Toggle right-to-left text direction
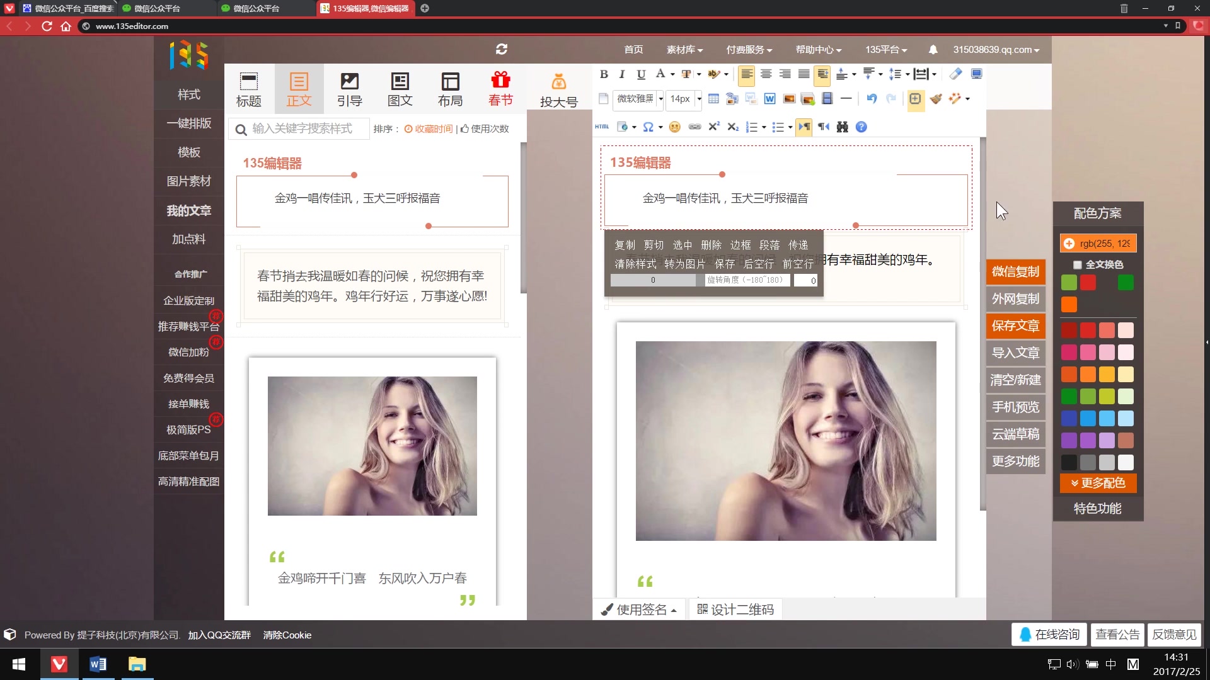This screenshot has width=1210, height=680. [x=823, y=127]
